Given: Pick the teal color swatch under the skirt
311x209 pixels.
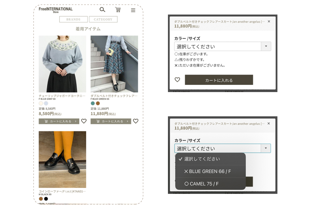Looking at the screenshot, I should [93, 103].
